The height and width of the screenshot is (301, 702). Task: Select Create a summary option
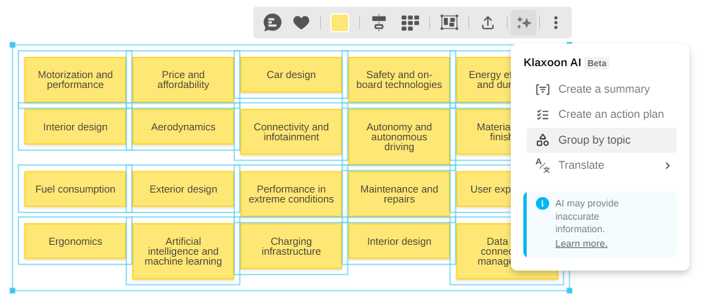(x=603, y=89)
